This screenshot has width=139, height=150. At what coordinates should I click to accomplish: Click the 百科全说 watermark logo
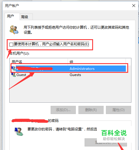coord(114,135)
